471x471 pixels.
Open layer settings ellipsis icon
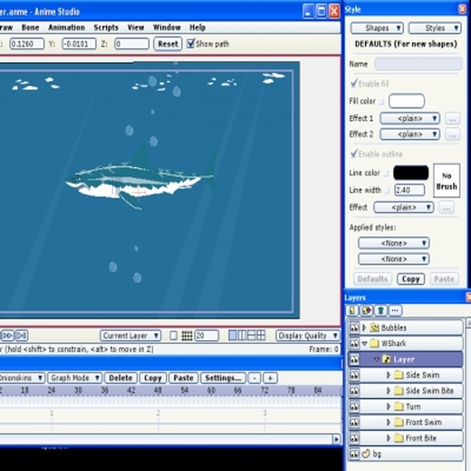(395, 310)
